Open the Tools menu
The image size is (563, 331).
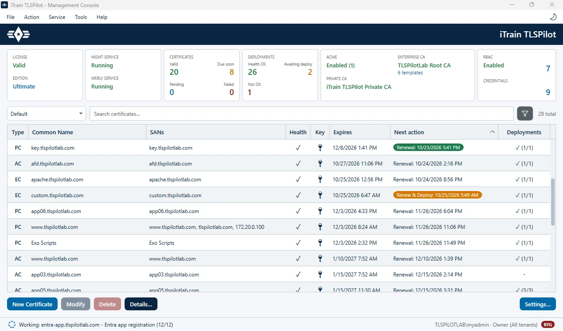click(x=81, y=17)
